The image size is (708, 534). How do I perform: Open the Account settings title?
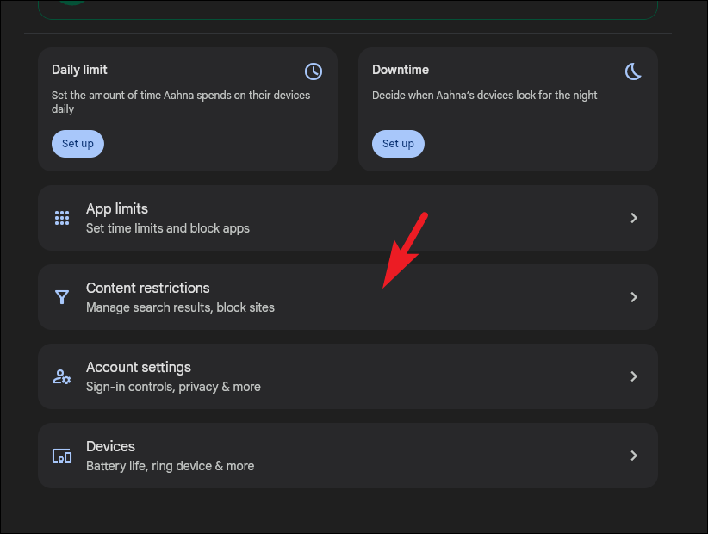[138, 368]
